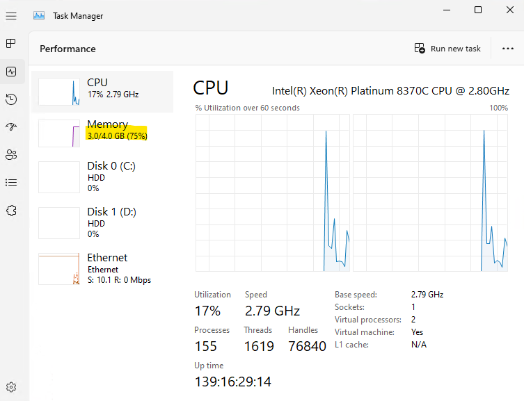The image size is (524, 401).
Task: Open the hamburger navigation menu
Action: [11, 16]
